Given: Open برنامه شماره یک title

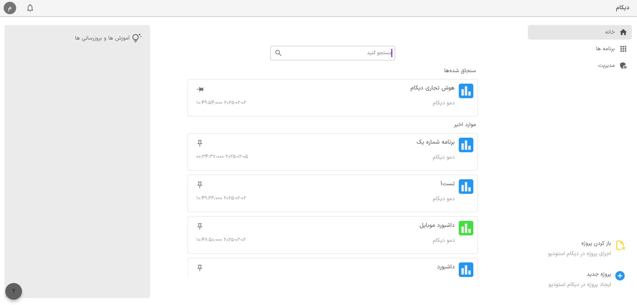Looking at the screenshot, I should (435, 142).
